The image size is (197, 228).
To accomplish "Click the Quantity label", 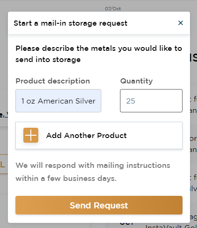I will (136, 81).
